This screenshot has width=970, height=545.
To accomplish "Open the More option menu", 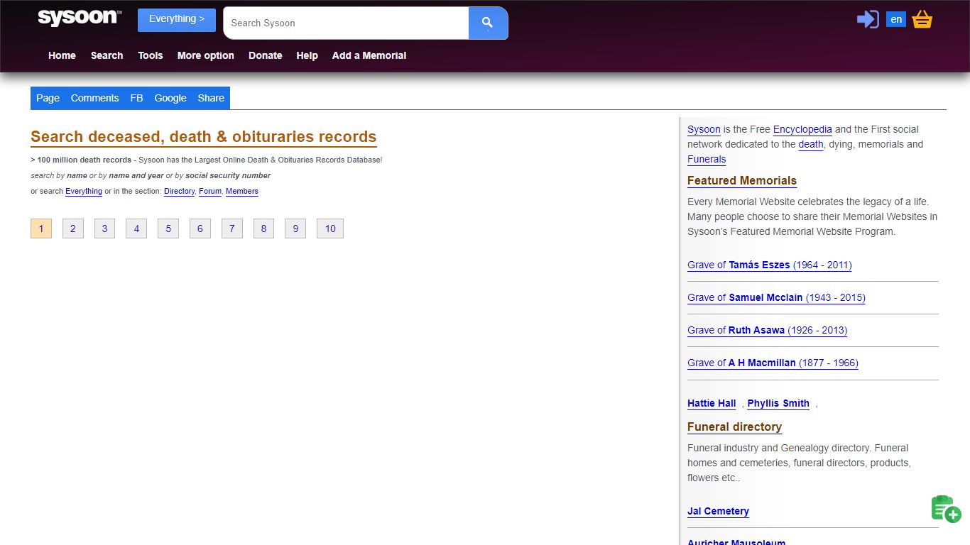I will click(206, 55).
